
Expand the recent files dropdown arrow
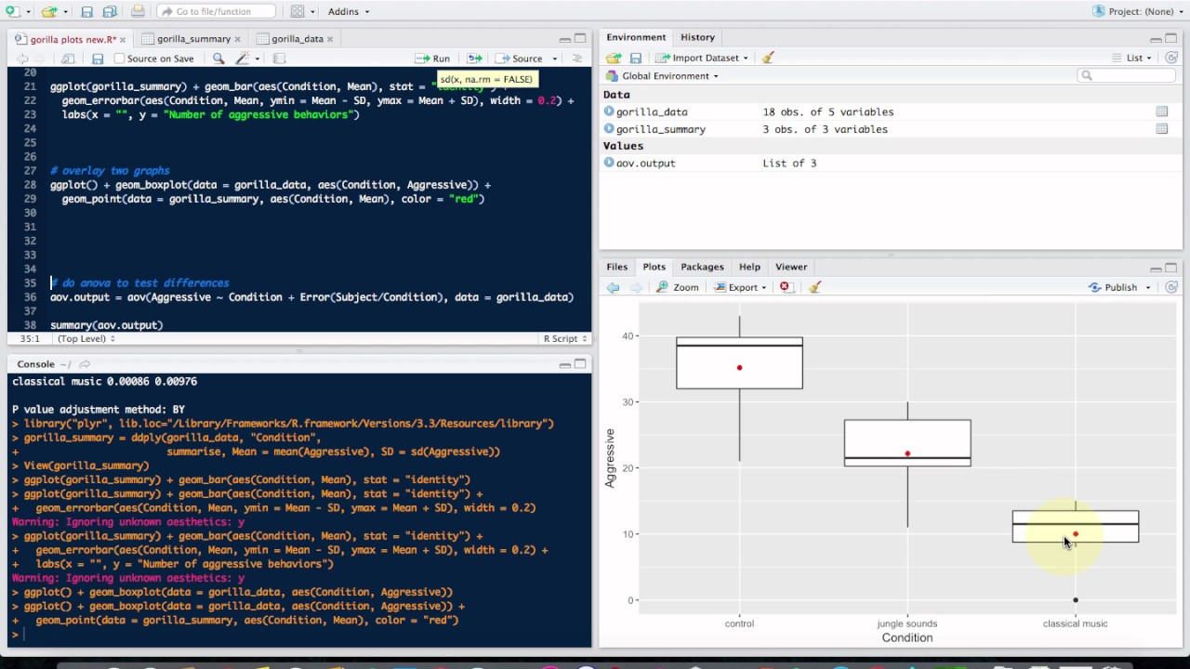(x=65, y=12)
